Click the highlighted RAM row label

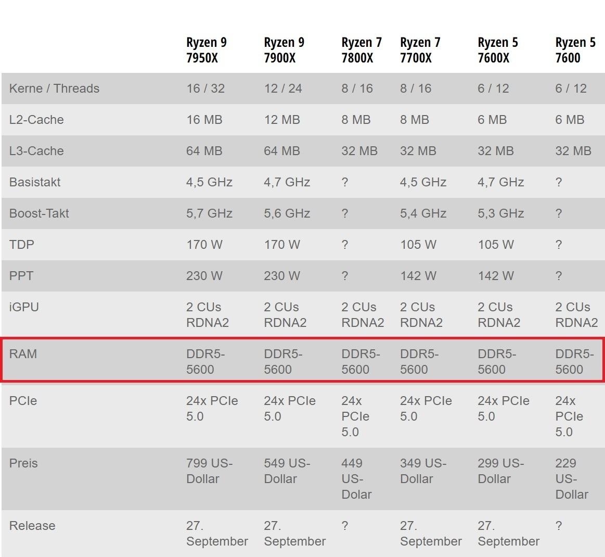coord(23,354)
